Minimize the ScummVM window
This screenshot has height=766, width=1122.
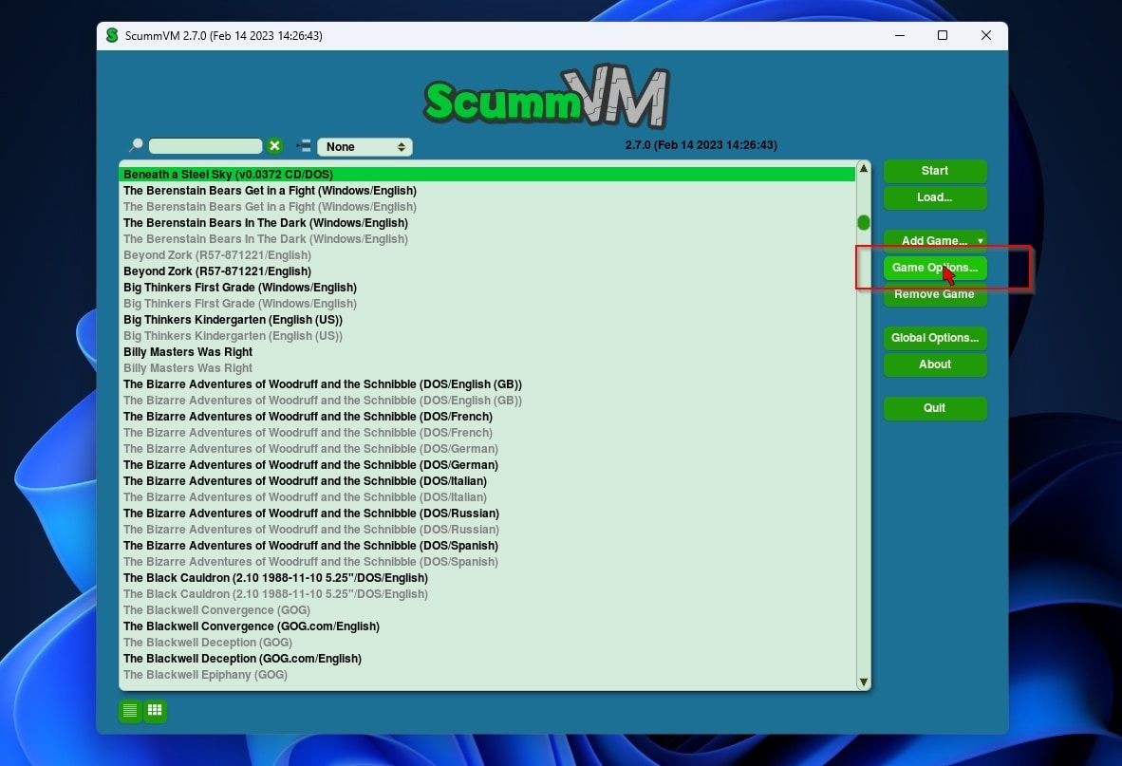900,35
